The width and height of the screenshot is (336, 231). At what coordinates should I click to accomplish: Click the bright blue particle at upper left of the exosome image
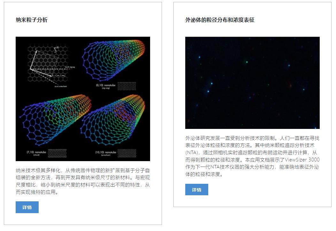point(199,57)
